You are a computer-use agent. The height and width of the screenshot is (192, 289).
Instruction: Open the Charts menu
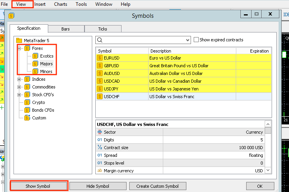tap(61, 4)
